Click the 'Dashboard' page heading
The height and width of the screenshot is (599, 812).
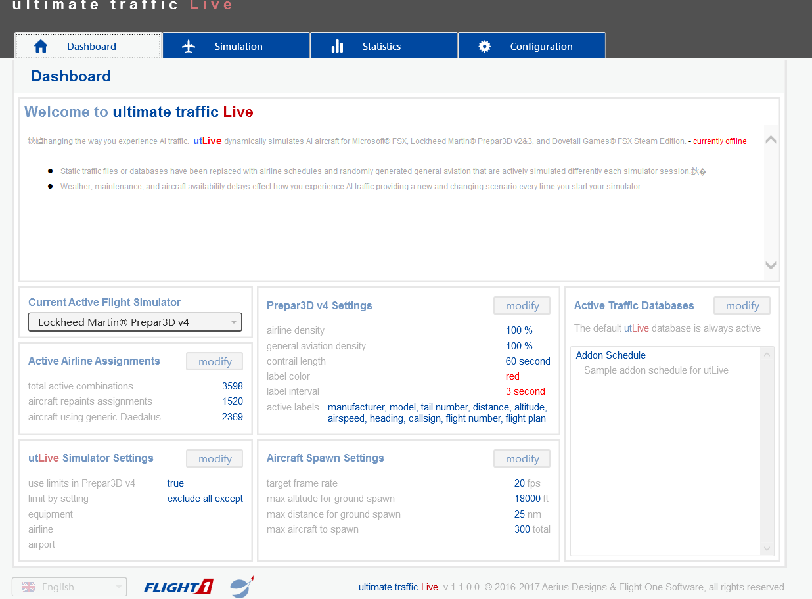71,76
